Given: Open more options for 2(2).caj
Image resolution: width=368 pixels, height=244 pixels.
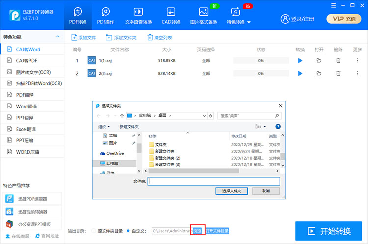Looking at the screenshot, I should (357, 73).
